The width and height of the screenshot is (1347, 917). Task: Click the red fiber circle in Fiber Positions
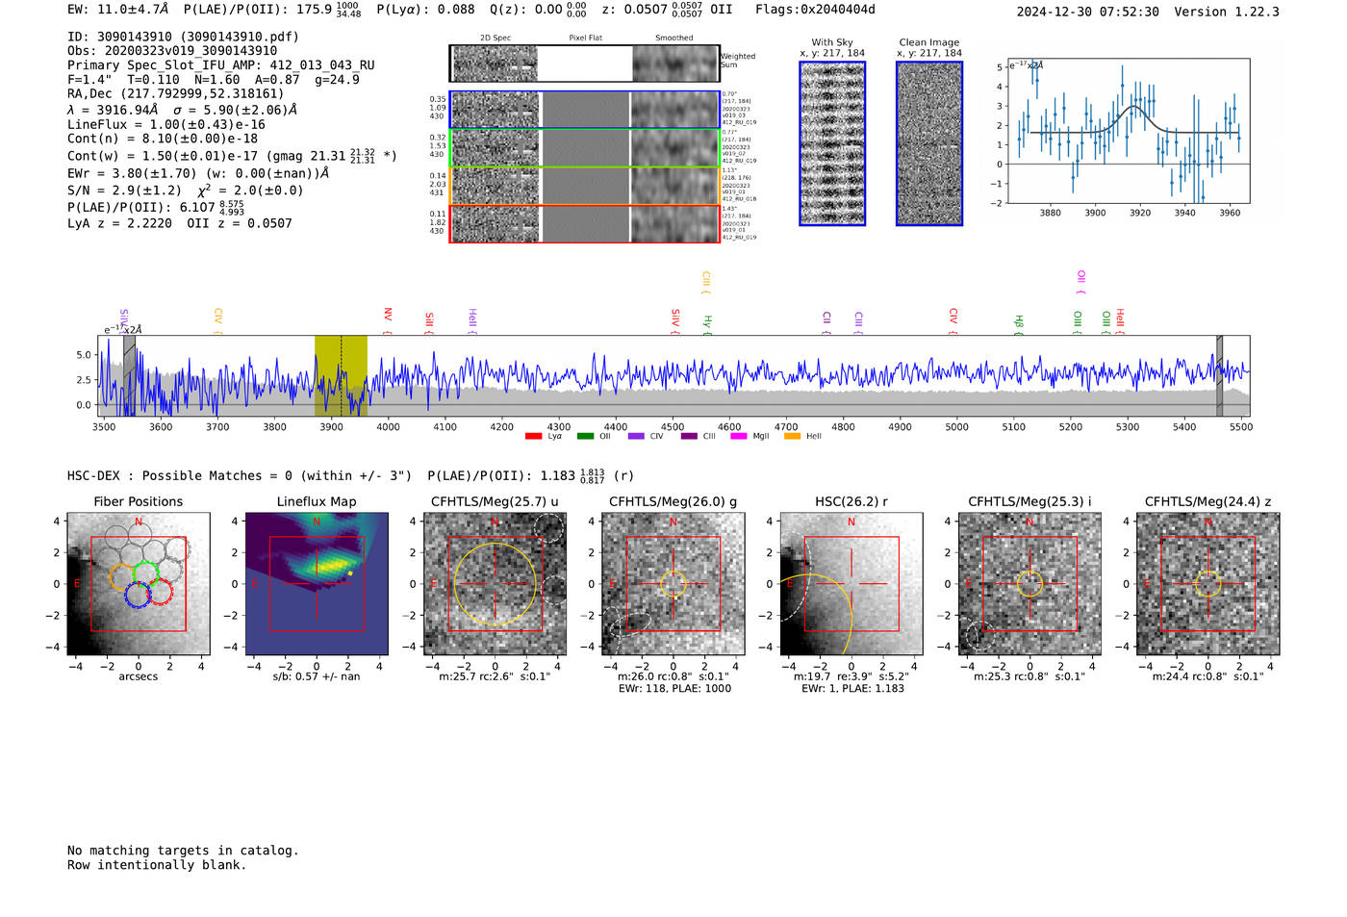pos(159,592)
